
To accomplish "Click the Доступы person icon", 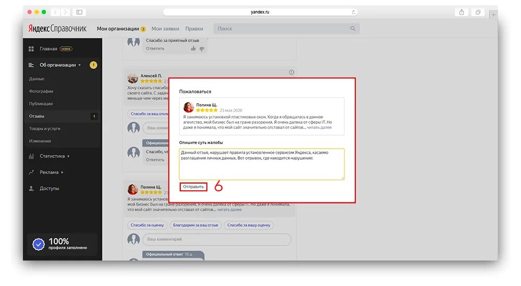I will pyautogui.click(x=31, y=188).
